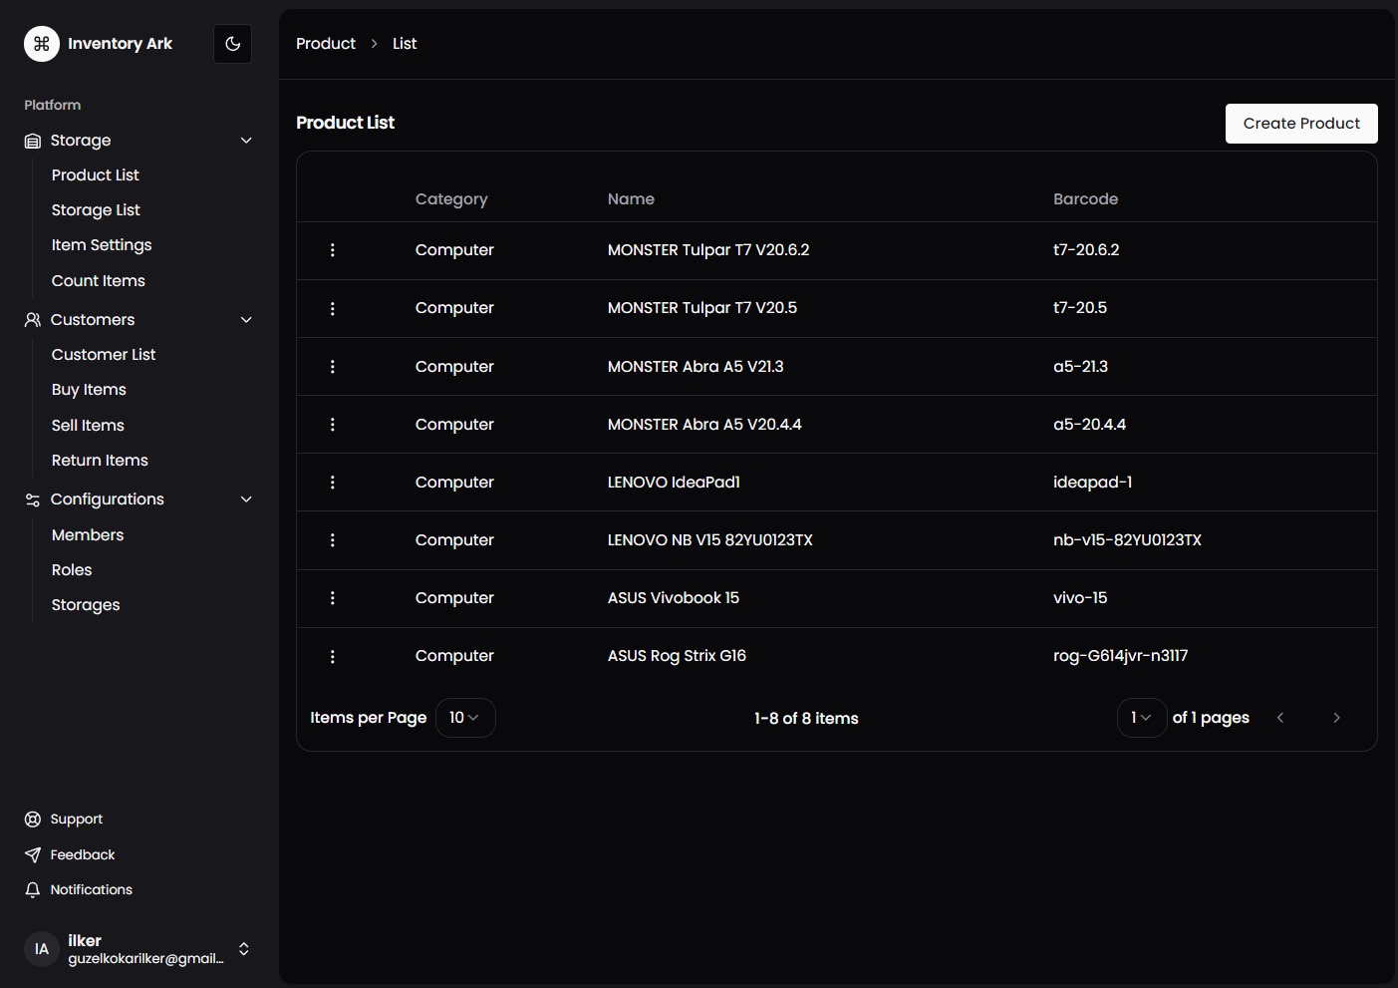1398x988 pixels.
Task: Click the name LENOVO IdeaPad1
Action: click(674, 483)
